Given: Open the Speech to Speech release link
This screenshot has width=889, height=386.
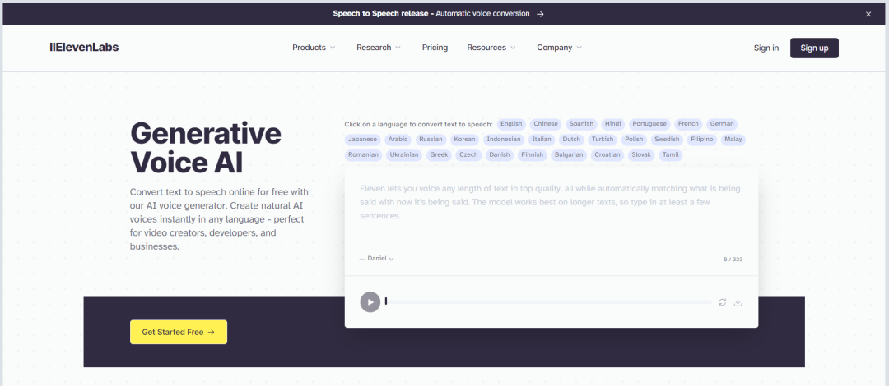Looking at the screenshot, I should 438,14.
